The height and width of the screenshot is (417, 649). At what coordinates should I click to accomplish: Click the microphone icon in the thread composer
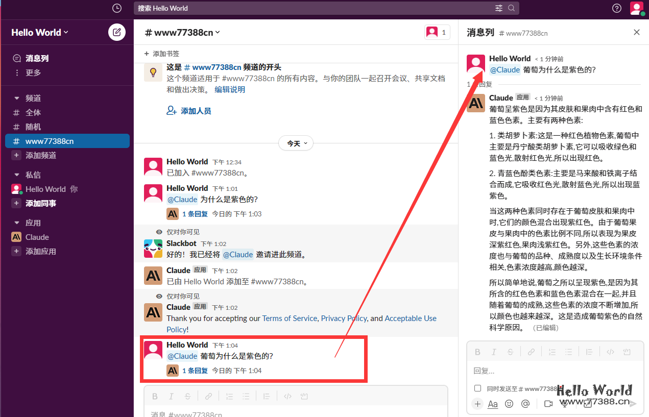coord(564,404)
